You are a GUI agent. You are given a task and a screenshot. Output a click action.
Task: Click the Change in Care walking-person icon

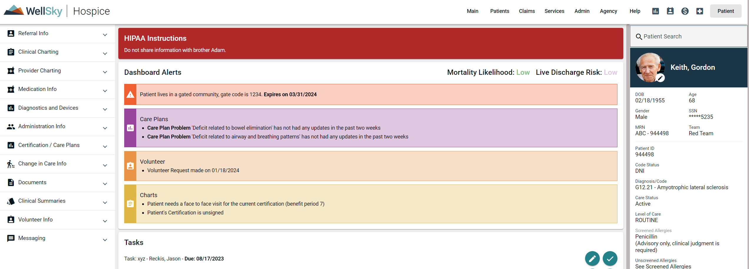point(11,164)
